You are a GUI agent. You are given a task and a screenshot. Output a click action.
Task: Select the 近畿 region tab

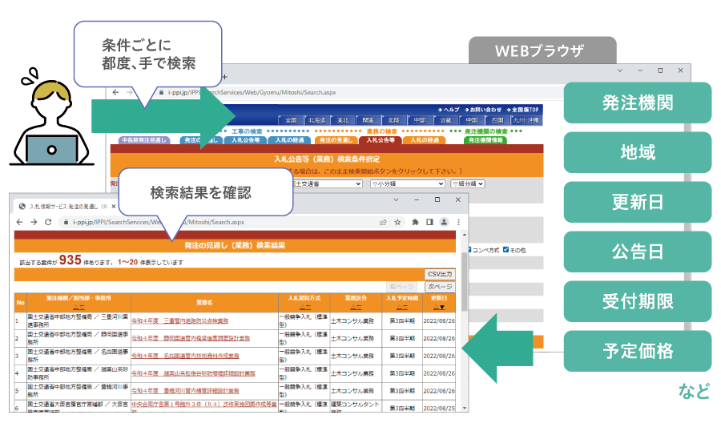tap(445, 120)
